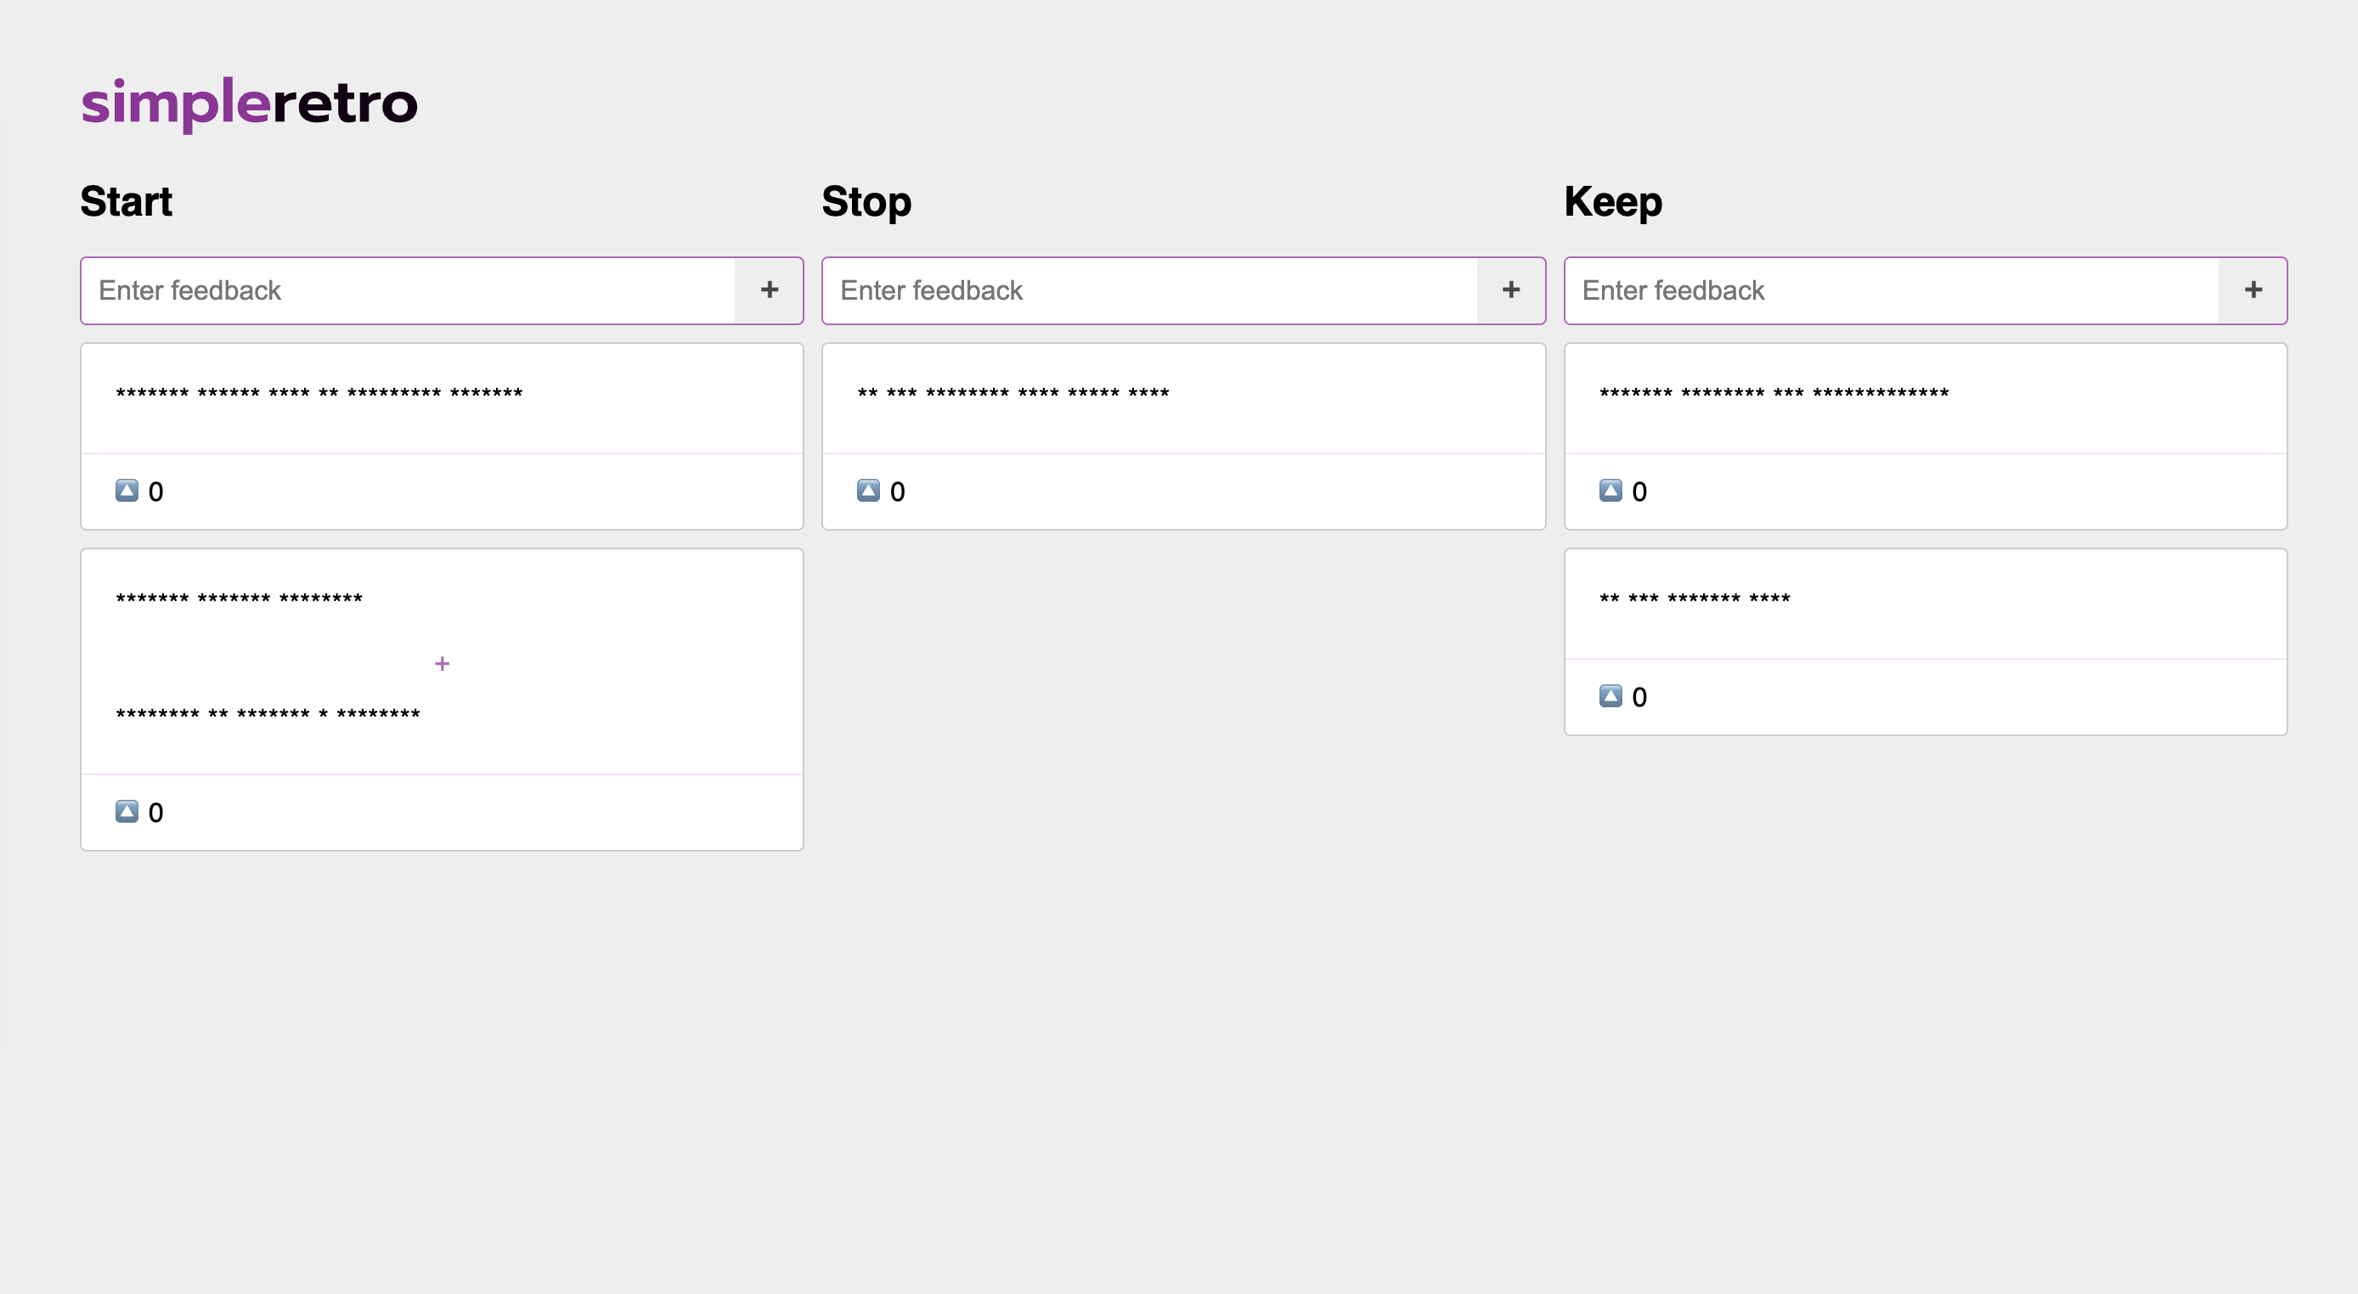Upvote the card in Stop column
The image size is (2358, 1294).
[869, 491]
